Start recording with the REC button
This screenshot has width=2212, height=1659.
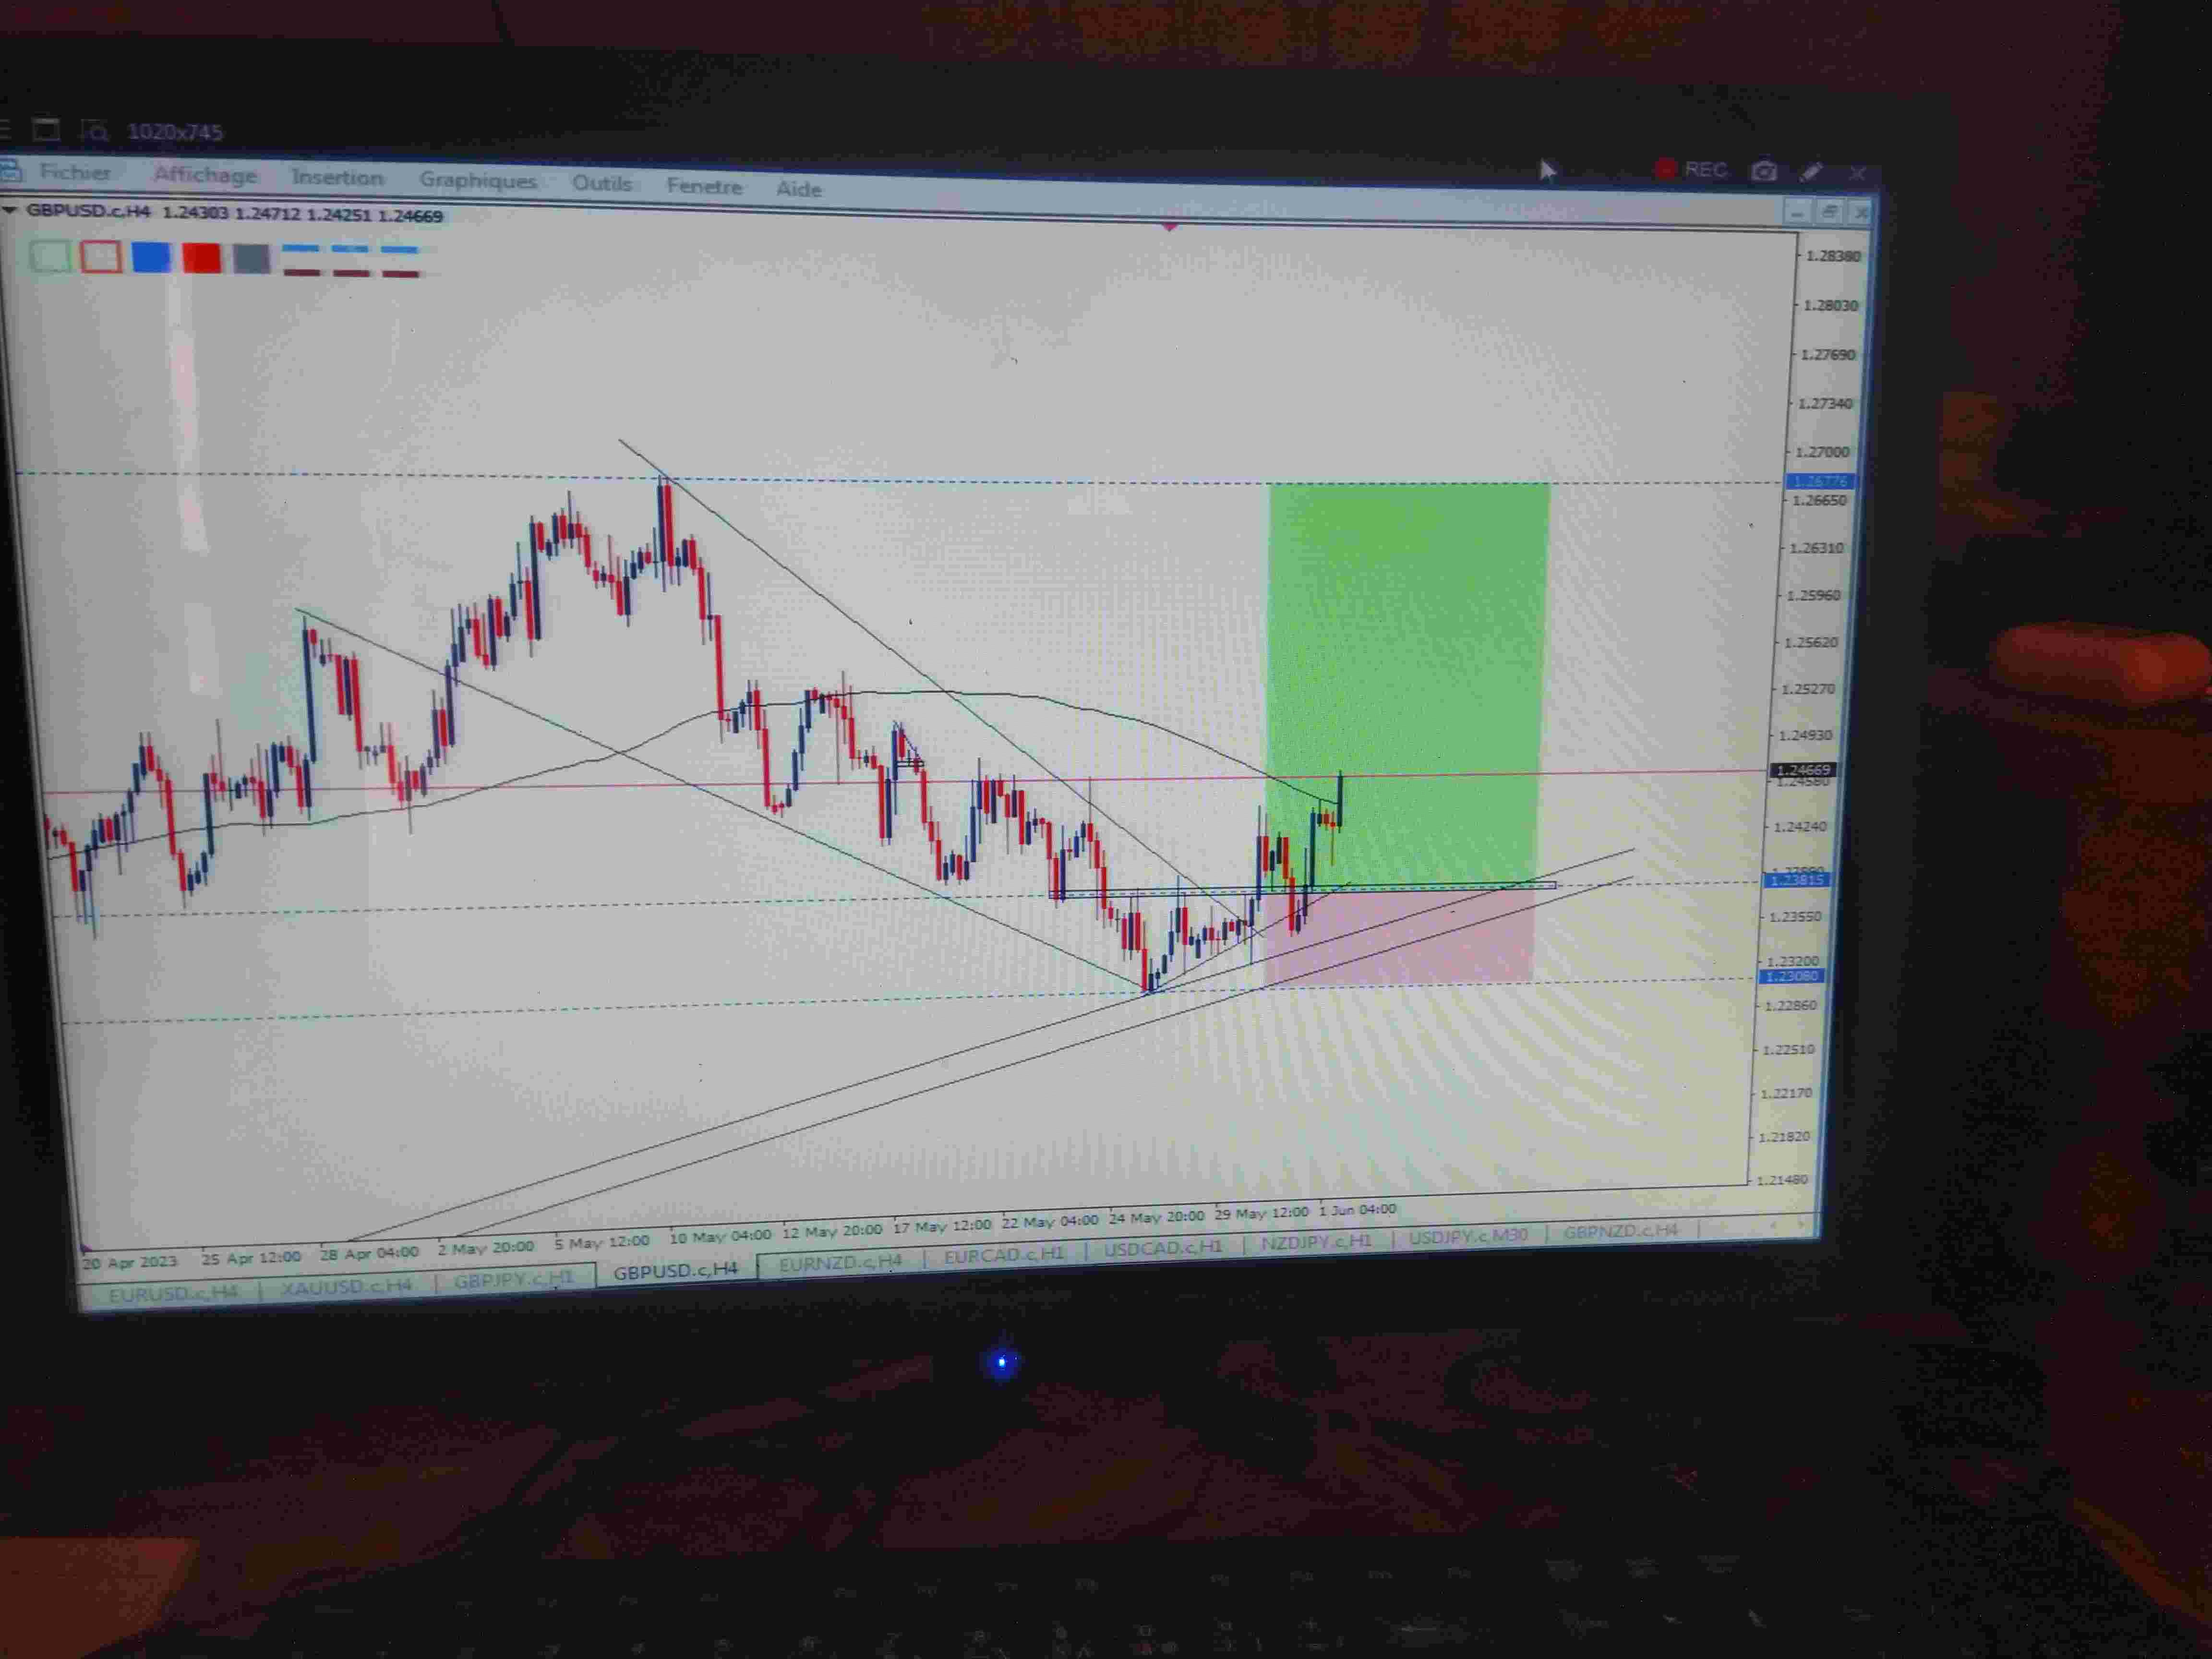point(1691,170)
